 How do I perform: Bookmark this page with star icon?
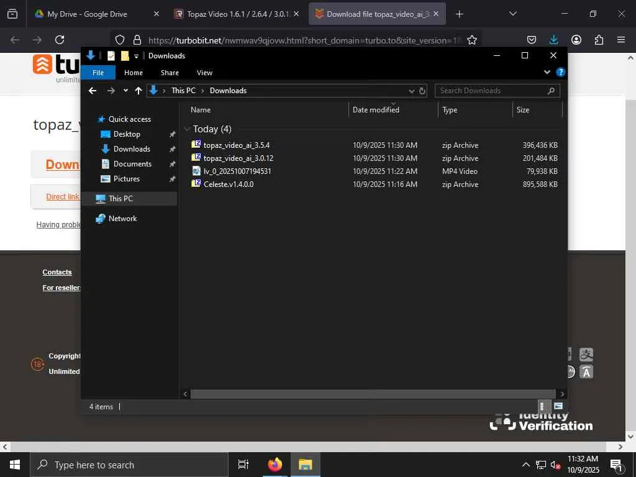tap(472, 40)
